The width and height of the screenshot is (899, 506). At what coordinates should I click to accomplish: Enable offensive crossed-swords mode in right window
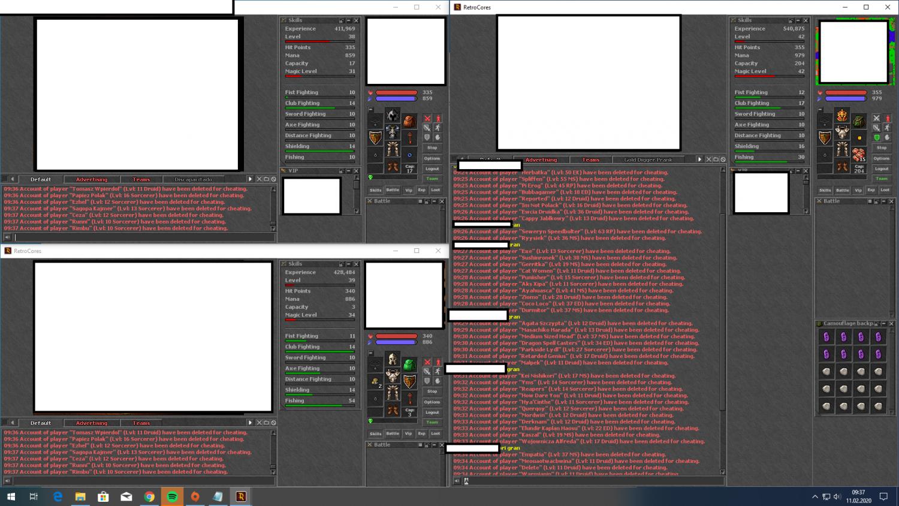(876, 118)
